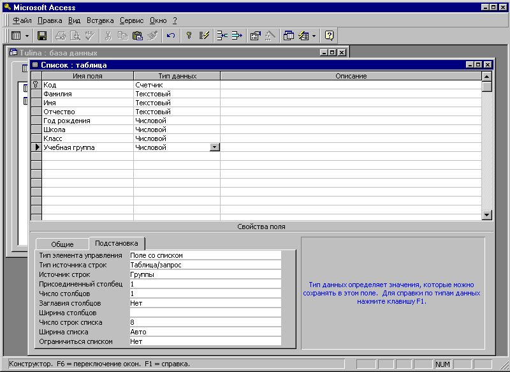Screen dimensions: 510x372
Task: Click the Undo arrow icon
Action: (x=171, y=36)
